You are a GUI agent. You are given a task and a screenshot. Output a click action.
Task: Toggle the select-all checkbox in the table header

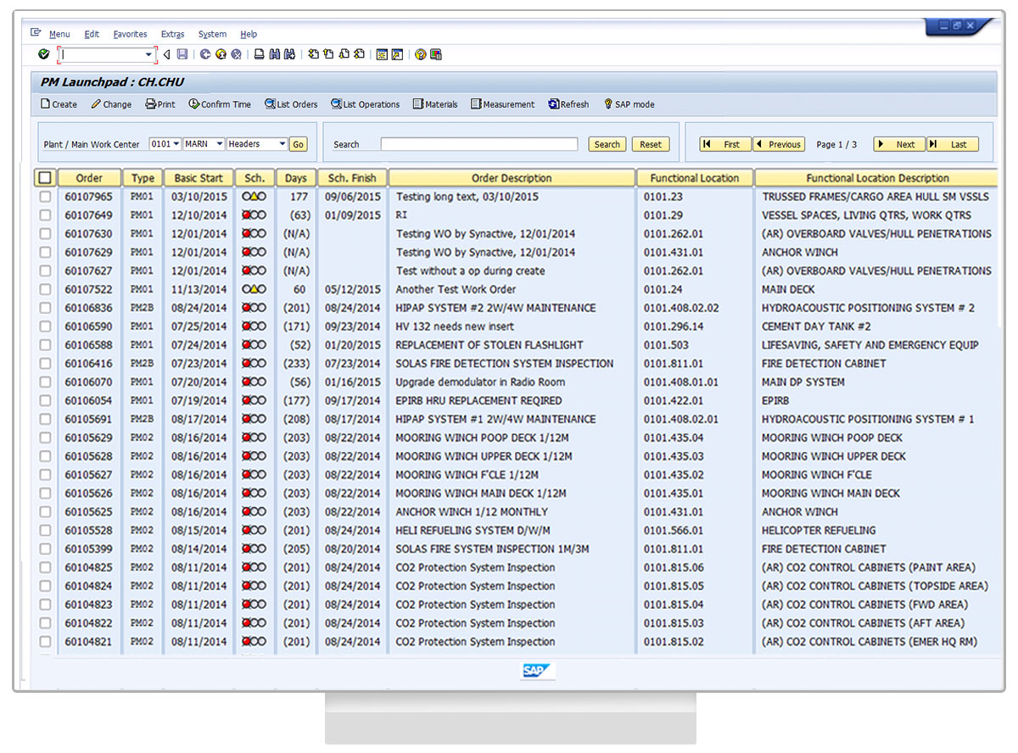tap(45, 178)
